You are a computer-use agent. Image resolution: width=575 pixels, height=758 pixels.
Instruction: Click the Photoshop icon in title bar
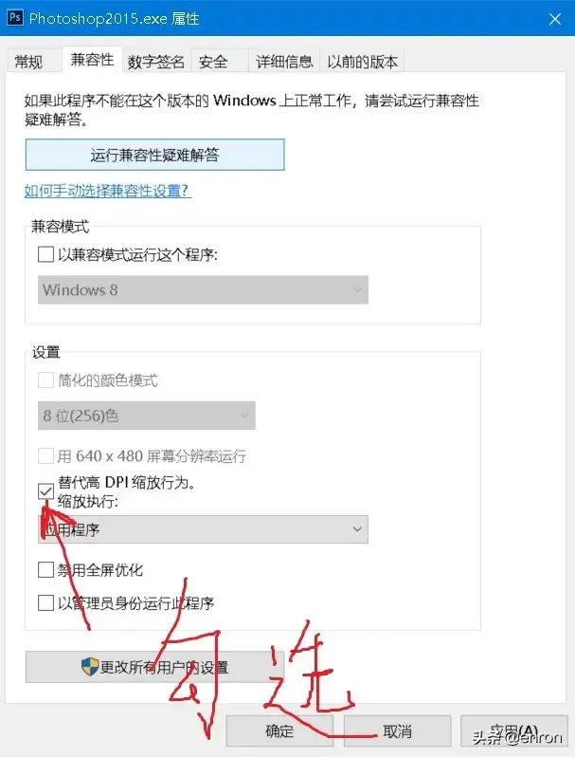(x=14, y=16)
